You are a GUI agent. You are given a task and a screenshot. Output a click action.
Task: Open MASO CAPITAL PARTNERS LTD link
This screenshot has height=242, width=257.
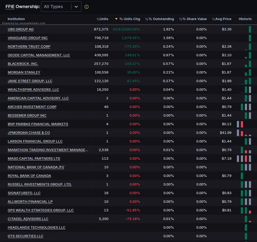pyautogui.click(x=34, y=159)
